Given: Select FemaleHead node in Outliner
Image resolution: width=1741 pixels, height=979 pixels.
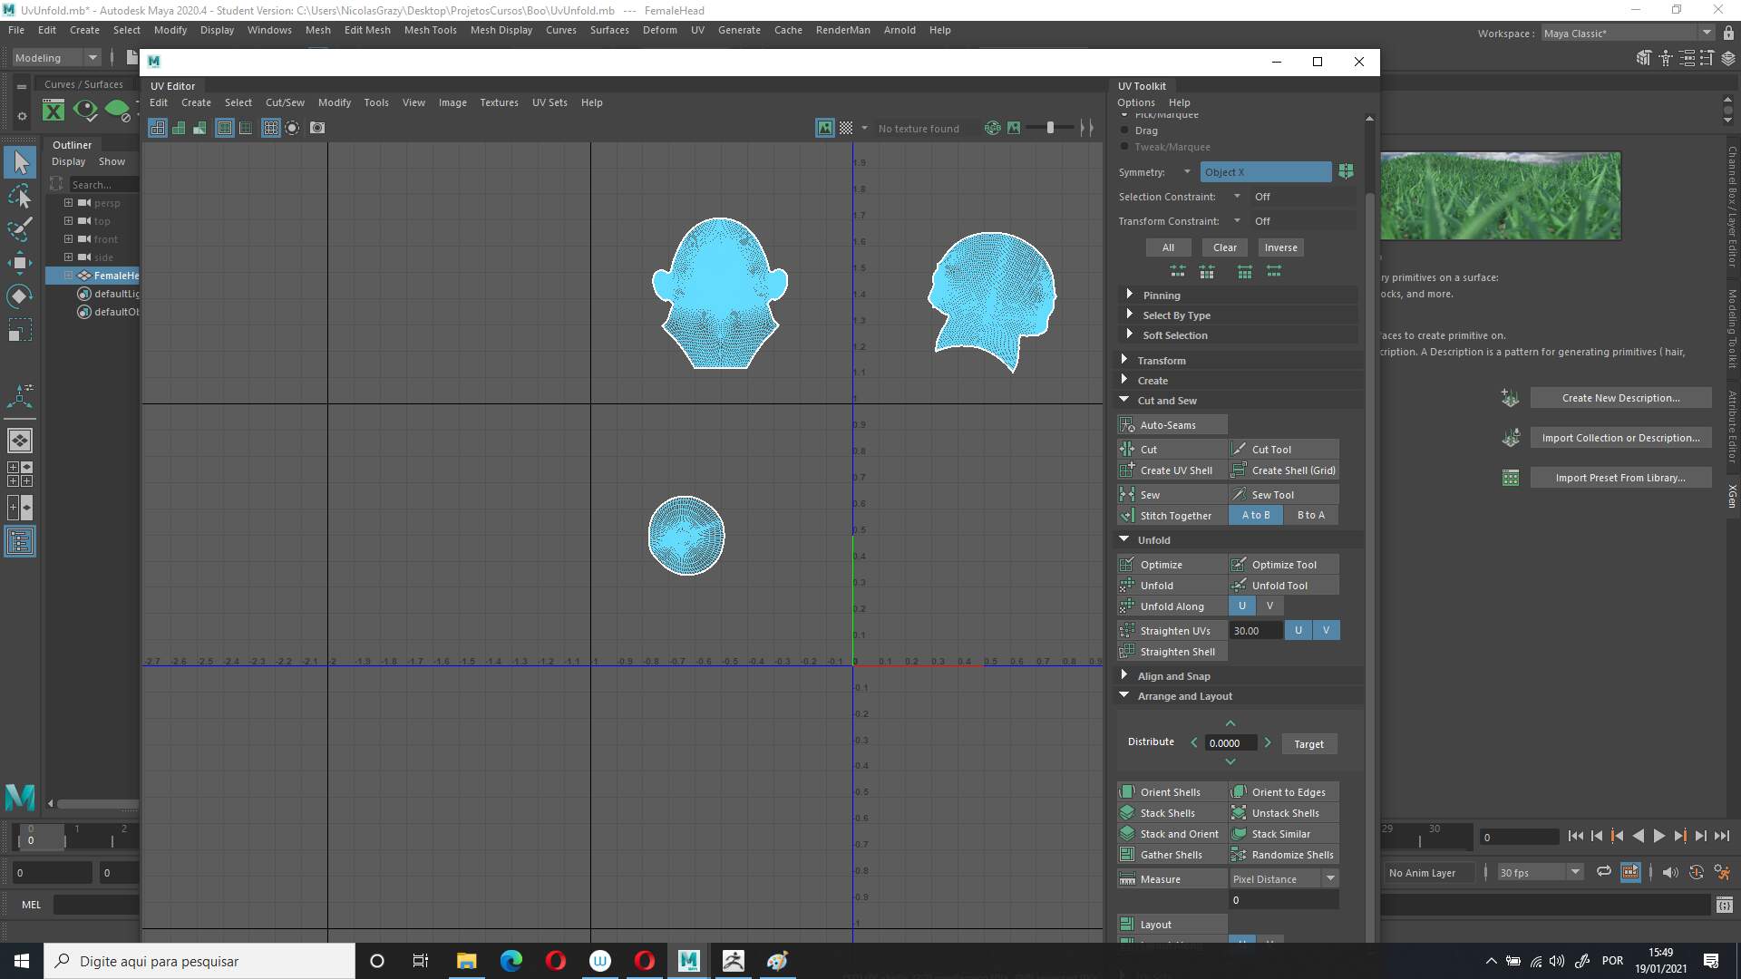Looking at the screenshot, I should pos(114,275).
